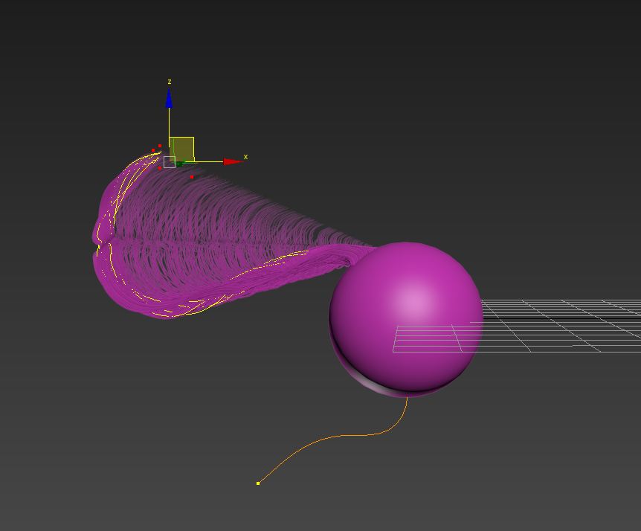Select the orange spline curve below sphere
This screenshot has width=641, height=531.
pos(335,437)
